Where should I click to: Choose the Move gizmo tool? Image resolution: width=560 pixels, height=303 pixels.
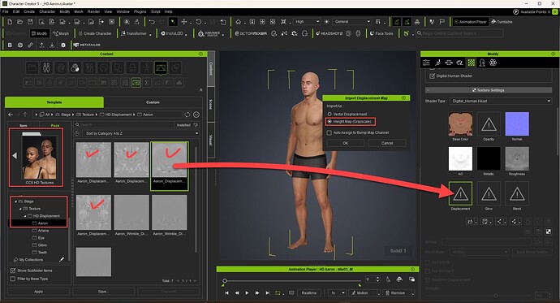[184, 22]
